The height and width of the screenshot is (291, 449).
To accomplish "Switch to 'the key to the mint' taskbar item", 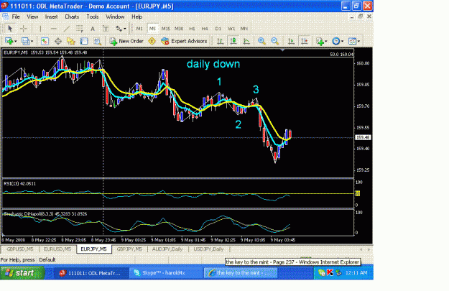I will pos(240,273).
